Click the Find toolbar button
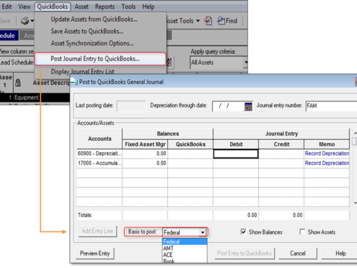The width and height of the screenshot is (357, 268). click(227, 21)
